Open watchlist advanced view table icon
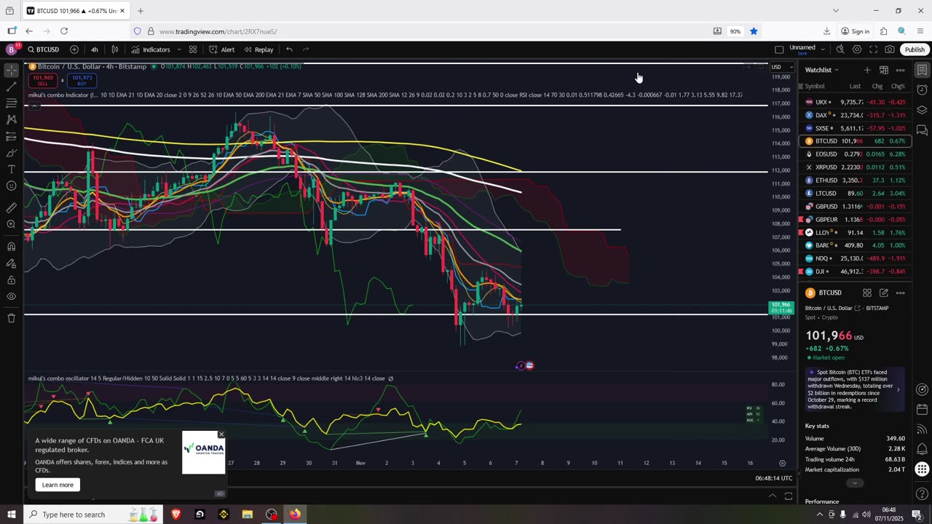Viewport: 932px width, 524px height. [x=884, y=70]
